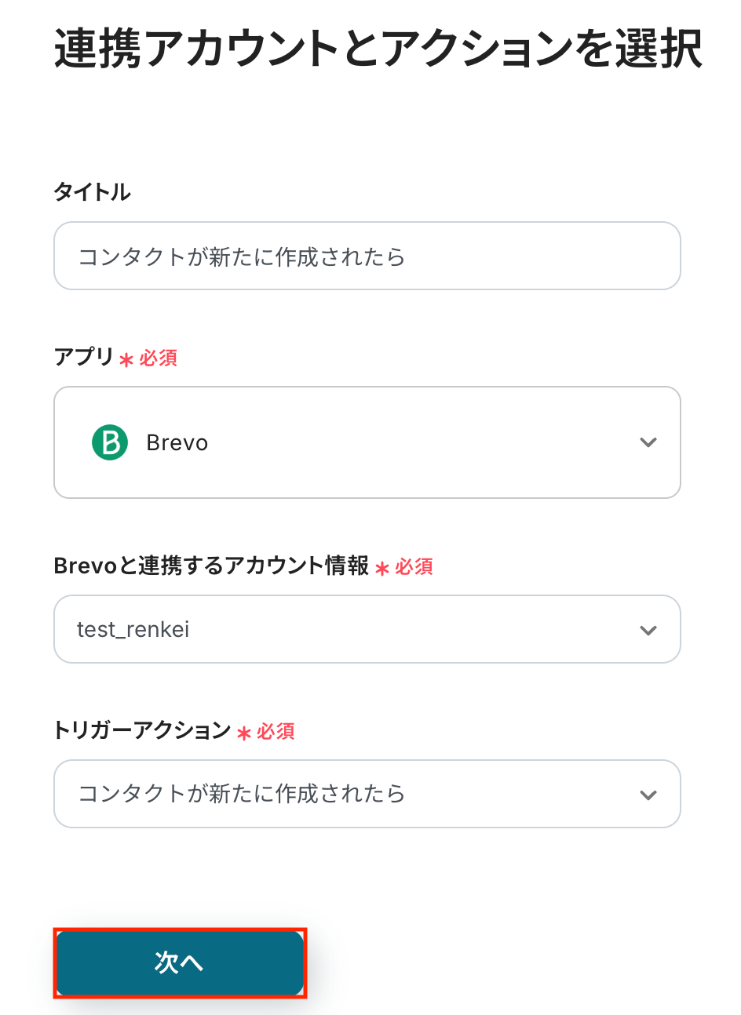The image size is (741, 1015).
Task: Click the 必須 tag beside アカウント情報
Action: [x=414, y=567]
